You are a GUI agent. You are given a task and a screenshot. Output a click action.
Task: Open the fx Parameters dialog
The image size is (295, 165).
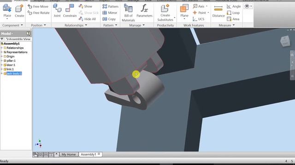pos(144,11)
